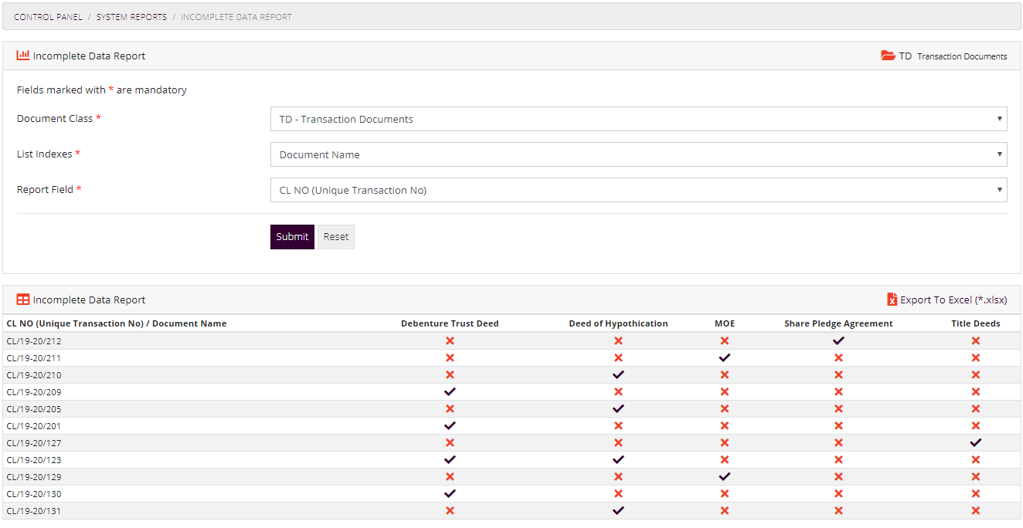Viewport: 1023px width, 528px height.
Task: Click Title Deeds checkmark for CL/19-20/127
Action: (x=975, y=442)
